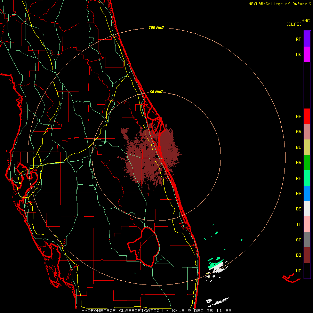This screenshot has width=313, height=313.
Task: Click the Hydrometeor Classification KMLB title text
Action: pos(156,311)
